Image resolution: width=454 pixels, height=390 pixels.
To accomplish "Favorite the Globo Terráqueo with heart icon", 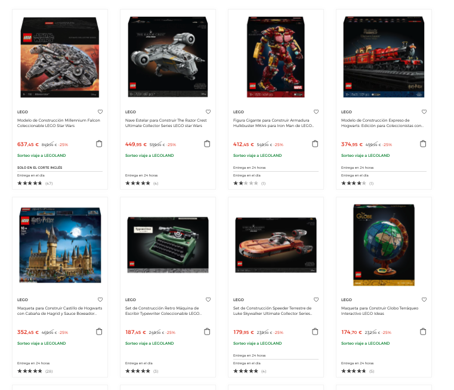I will pyautogui.click(x=424, y=300).
